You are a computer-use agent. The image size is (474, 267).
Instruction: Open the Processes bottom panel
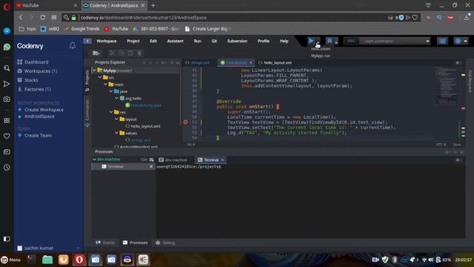136,243
